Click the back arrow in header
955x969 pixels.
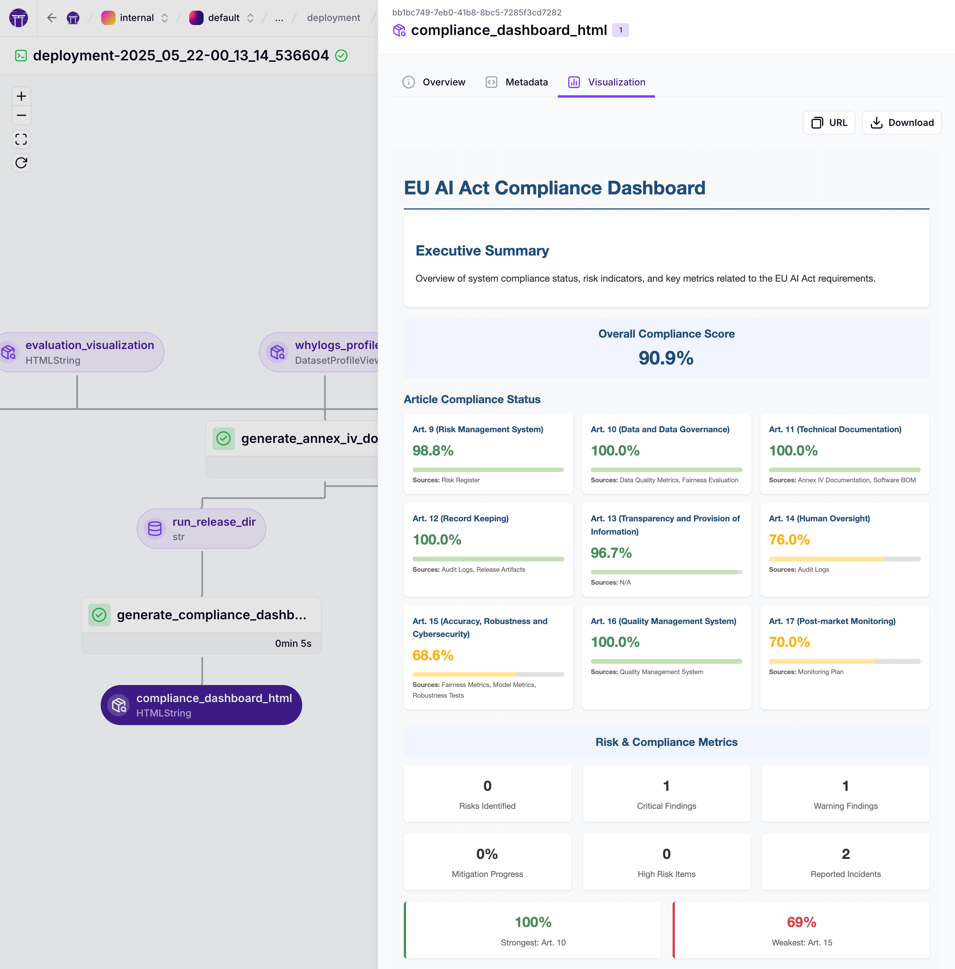point(52,18)
